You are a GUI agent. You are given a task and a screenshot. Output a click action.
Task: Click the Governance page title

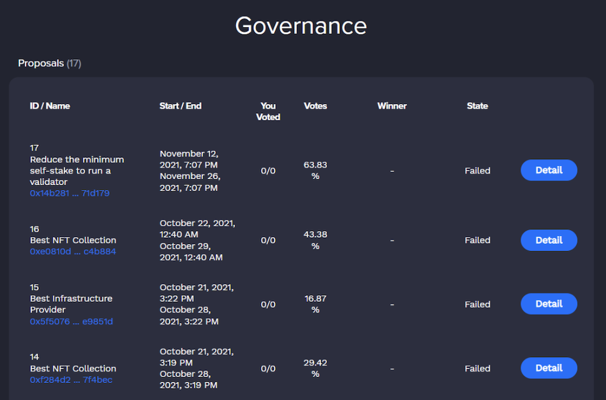[x=301, y=25]
